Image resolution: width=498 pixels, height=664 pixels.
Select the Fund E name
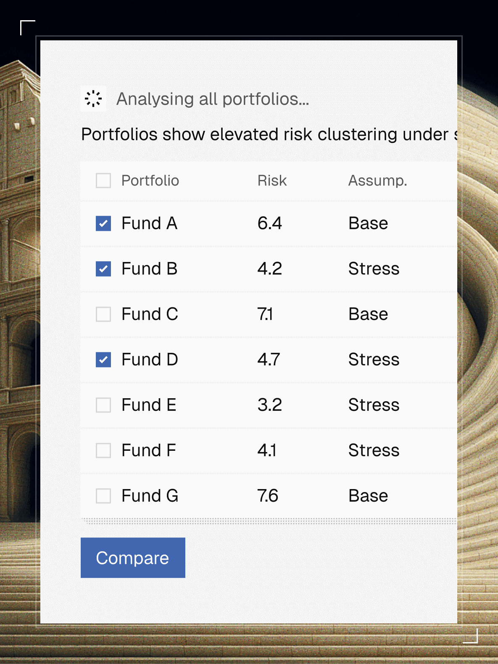(149, 405)
